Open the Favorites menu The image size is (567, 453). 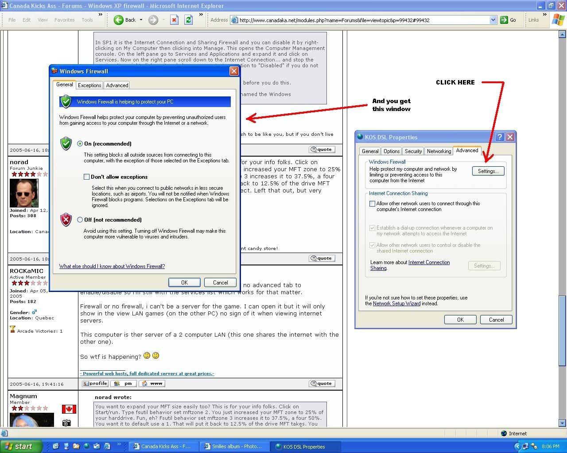(65, 20)
